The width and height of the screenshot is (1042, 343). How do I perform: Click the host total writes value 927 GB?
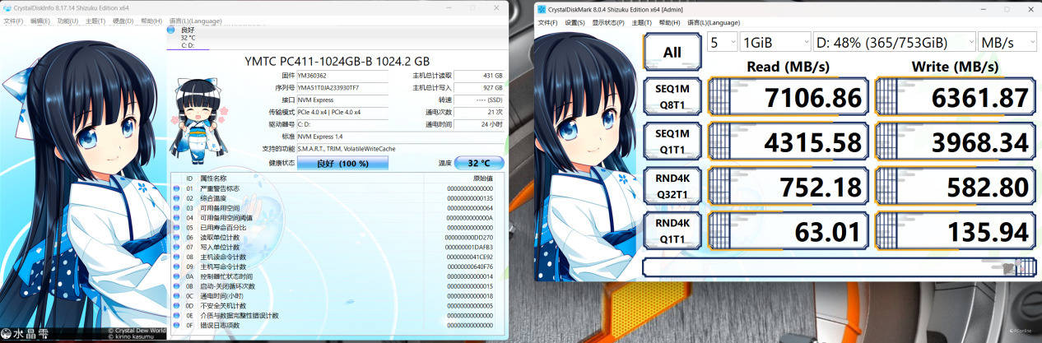[479, 87]
